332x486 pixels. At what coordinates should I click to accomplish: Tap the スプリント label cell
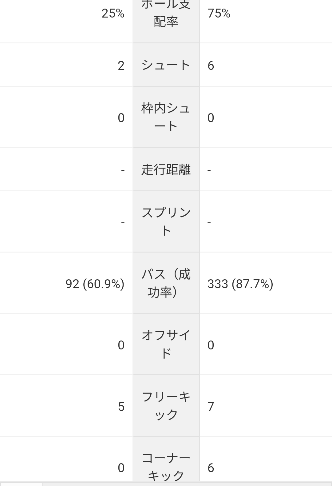pyautogui.click(x=166, y=222)
